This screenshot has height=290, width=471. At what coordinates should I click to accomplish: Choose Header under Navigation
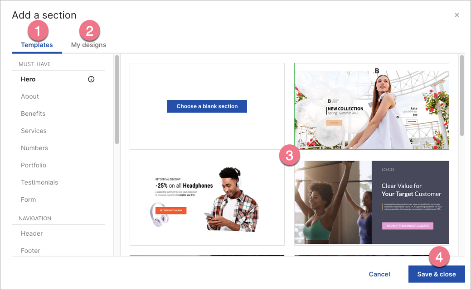coord(32,233)
